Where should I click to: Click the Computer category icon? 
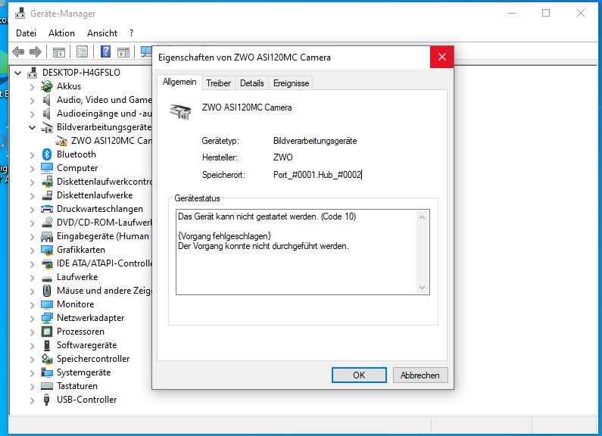(x=47, y=168)
